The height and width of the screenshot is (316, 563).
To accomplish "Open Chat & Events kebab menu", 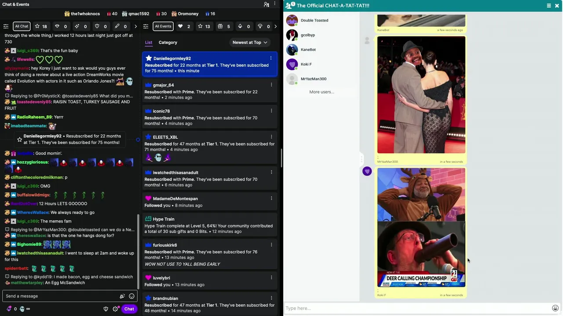I will pos(275,4).
